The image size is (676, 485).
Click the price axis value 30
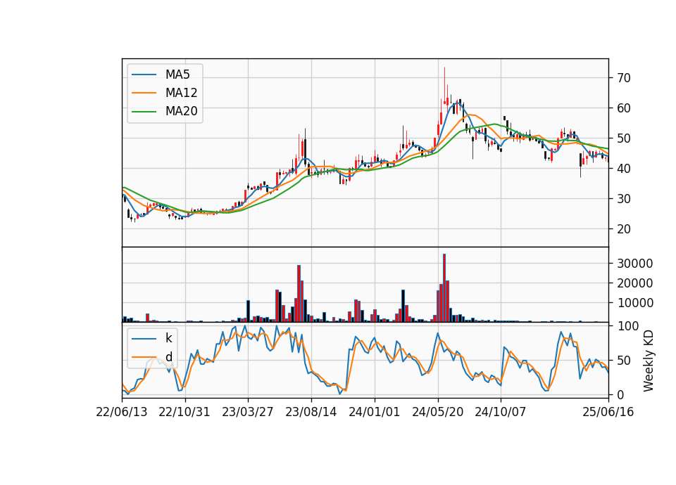click(623, 199)
